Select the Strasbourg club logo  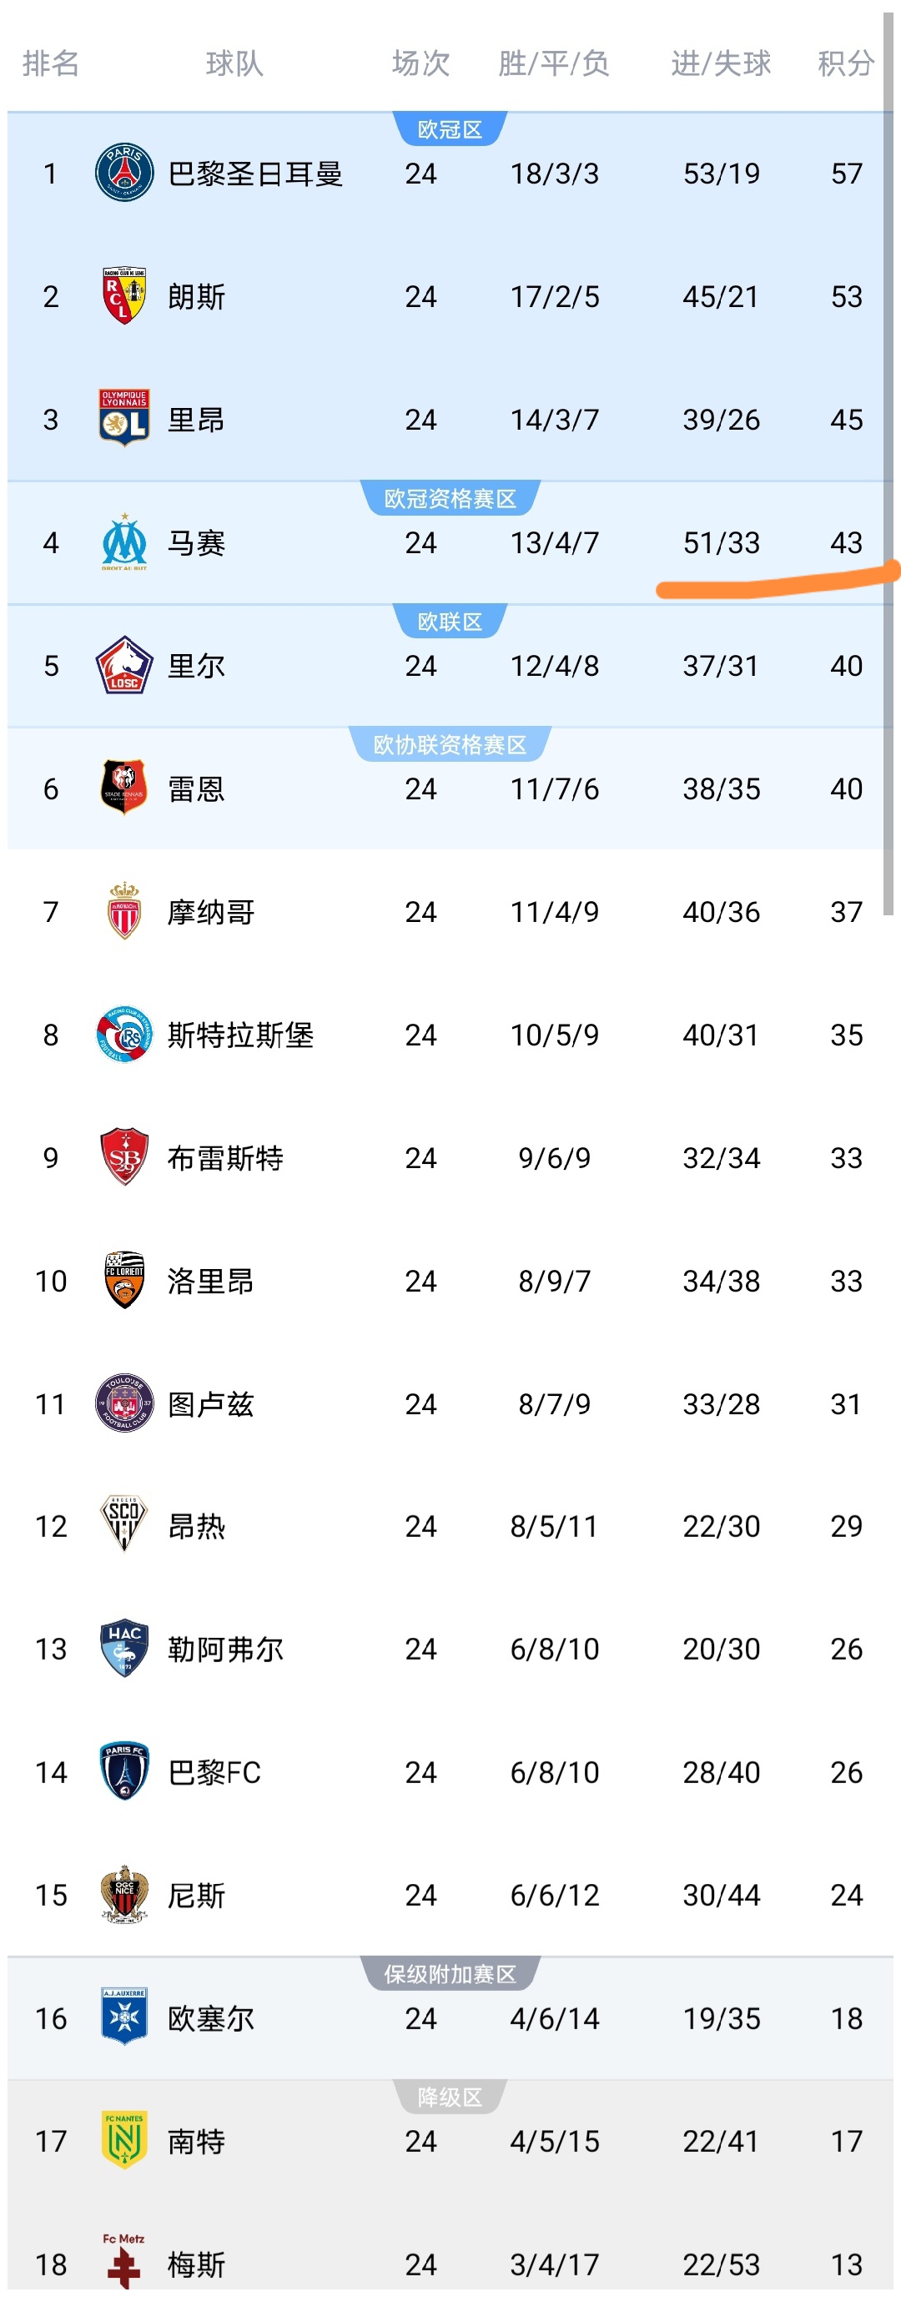coord(123,1035)
